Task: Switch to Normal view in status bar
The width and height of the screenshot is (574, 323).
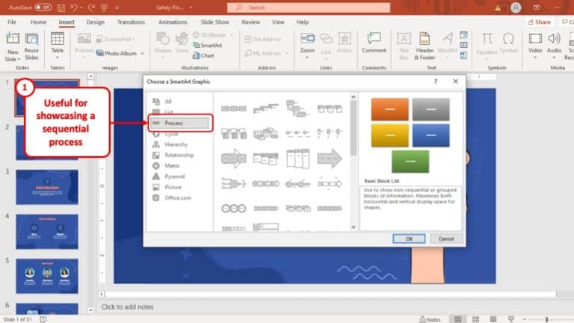Action: [457, 319]
